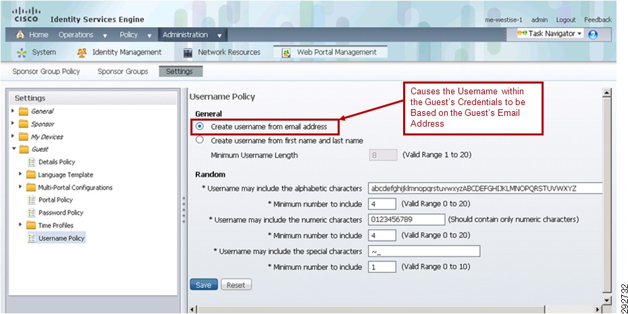Click the horizontal scrollbar right arrow
628x314 pixels.
598,309
